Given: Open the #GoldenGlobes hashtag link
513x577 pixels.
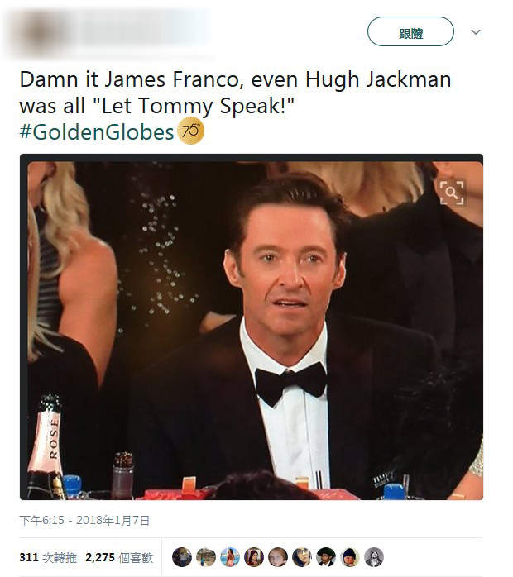Looking at the screenshot, I should 97,131.
